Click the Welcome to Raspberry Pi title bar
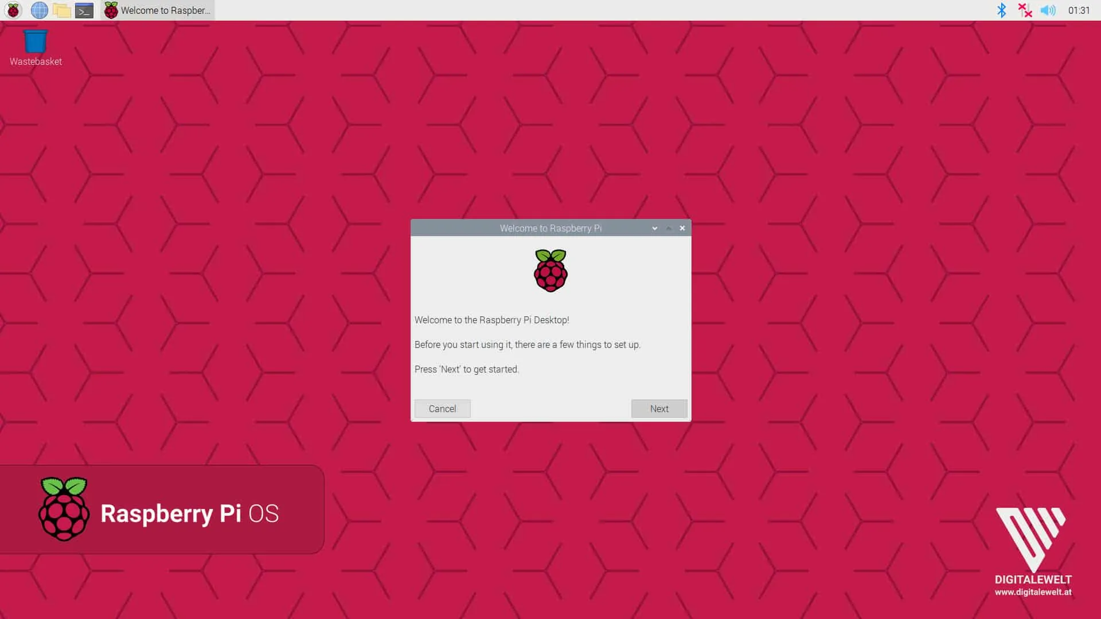The image size is (1101, 619). pyautogui.click(x=550, y=228)
